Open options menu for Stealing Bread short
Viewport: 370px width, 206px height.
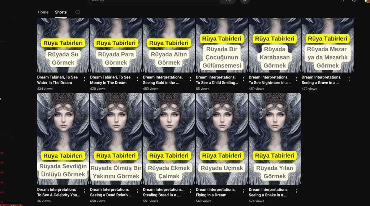coord(190,192)
